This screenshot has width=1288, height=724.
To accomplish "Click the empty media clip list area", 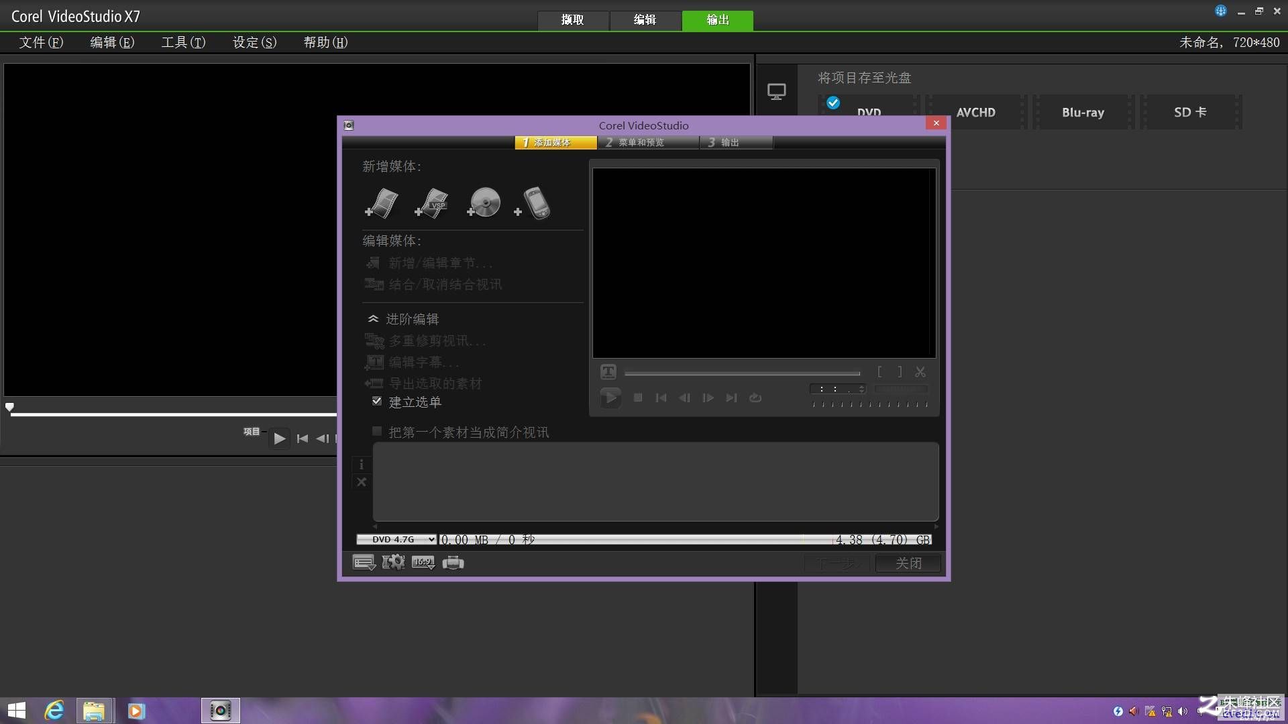I will click(655, 481).
